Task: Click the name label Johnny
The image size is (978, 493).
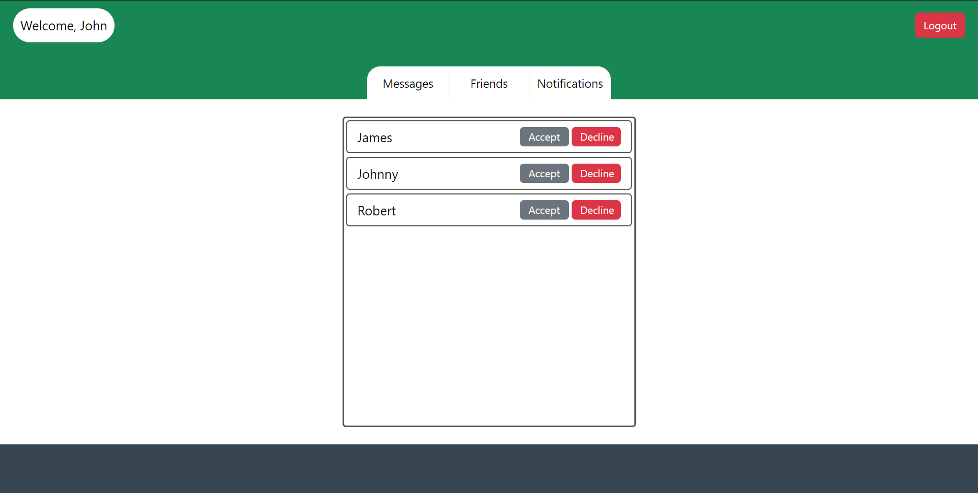Action: (x=378, y=174)
